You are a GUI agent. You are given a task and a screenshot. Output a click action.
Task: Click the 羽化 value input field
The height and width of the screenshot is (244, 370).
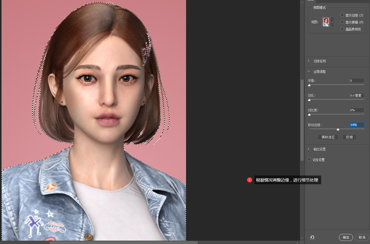click(x=357, y=95)
